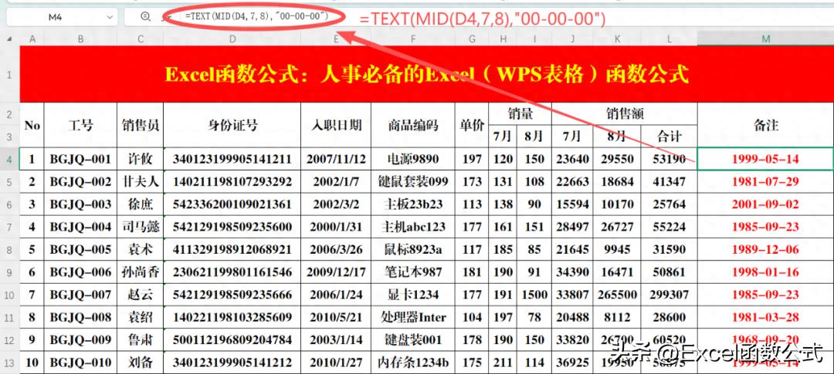This screenshot has width=834, height=374.
Task: Select column header F
Action: [413, 39]
